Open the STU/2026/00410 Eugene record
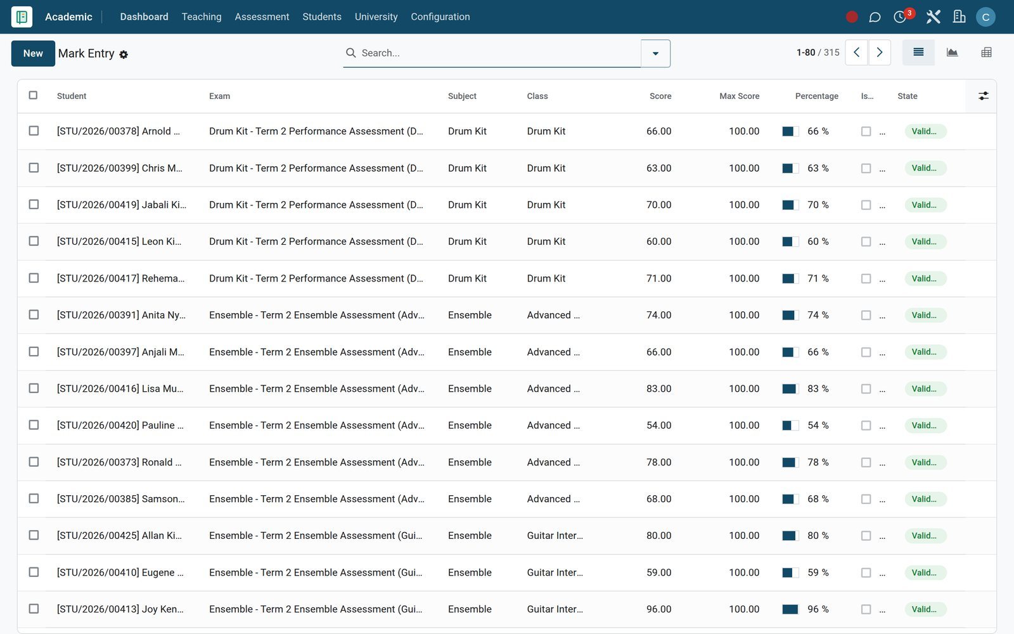This screenshot has height=634, width=1014. tap(120, 573)
